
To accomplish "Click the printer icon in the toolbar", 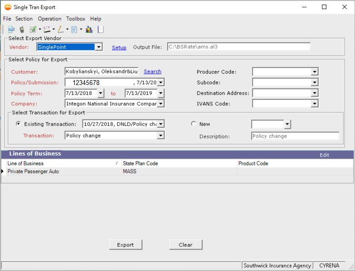I will click(x=11, y=30).
